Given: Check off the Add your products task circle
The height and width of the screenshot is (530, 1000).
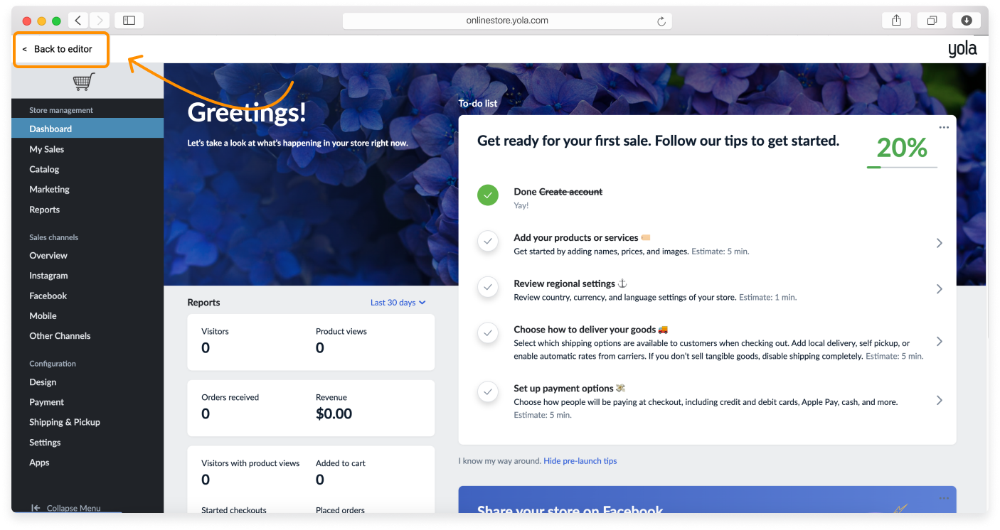Looking at the screenshot, I should pyautogui.click(x=488, y=241).
